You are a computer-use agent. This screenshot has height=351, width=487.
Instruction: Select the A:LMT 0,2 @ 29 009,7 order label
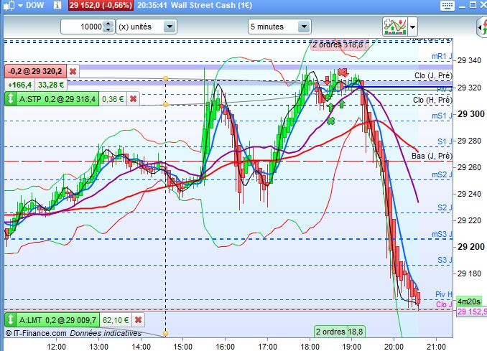click(x=57, y=319)
